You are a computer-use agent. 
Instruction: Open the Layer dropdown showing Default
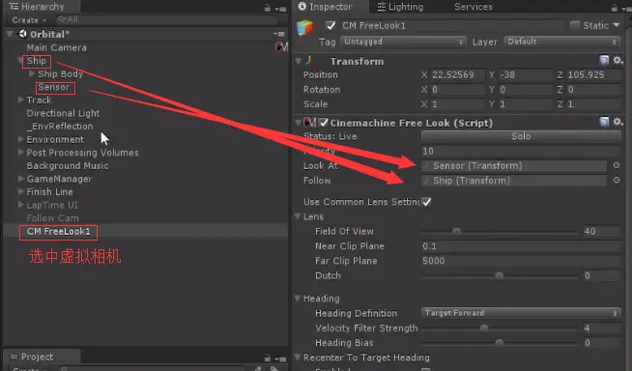coord(561,42)
